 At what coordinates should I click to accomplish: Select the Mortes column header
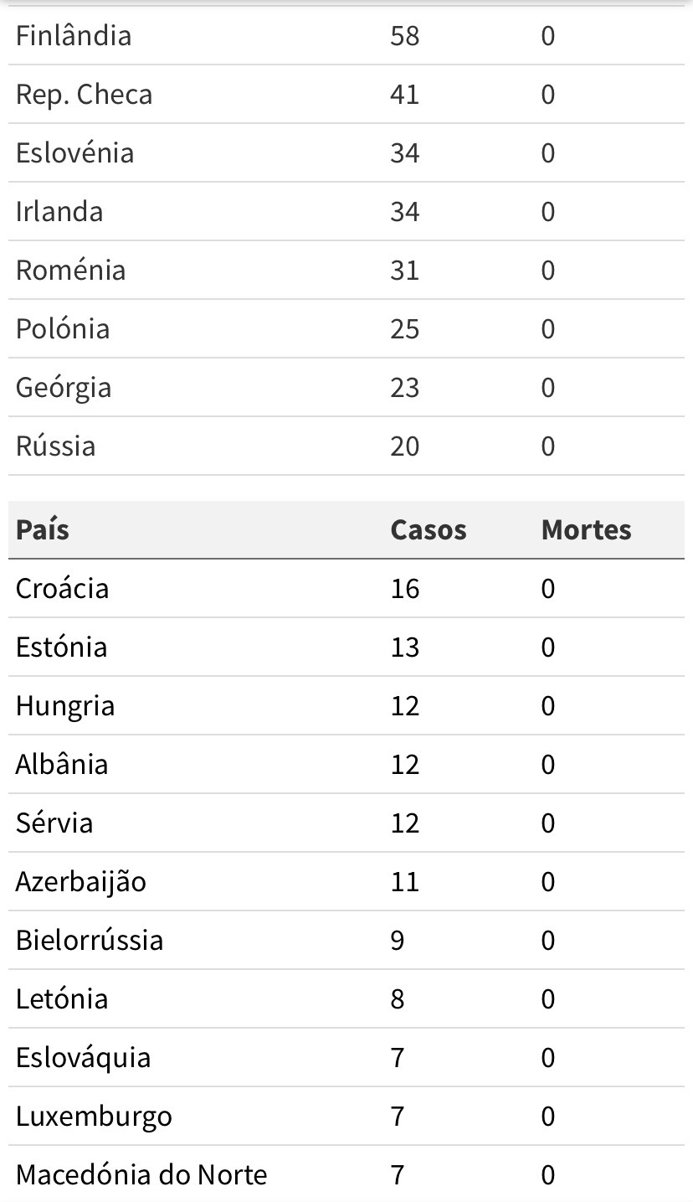click(587, 530)
